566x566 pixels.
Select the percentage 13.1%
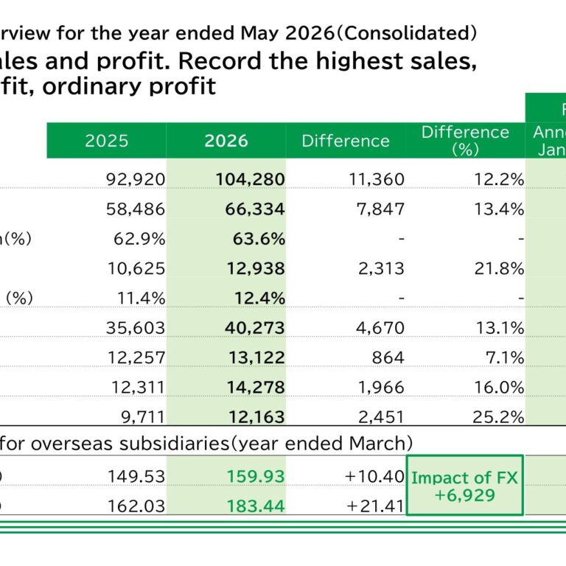[500, 328]
